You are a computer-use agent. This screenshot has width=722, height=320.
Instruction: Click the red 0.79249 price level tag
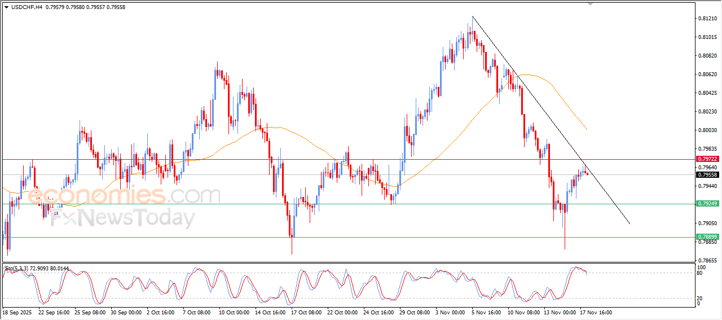click(707, 204)
